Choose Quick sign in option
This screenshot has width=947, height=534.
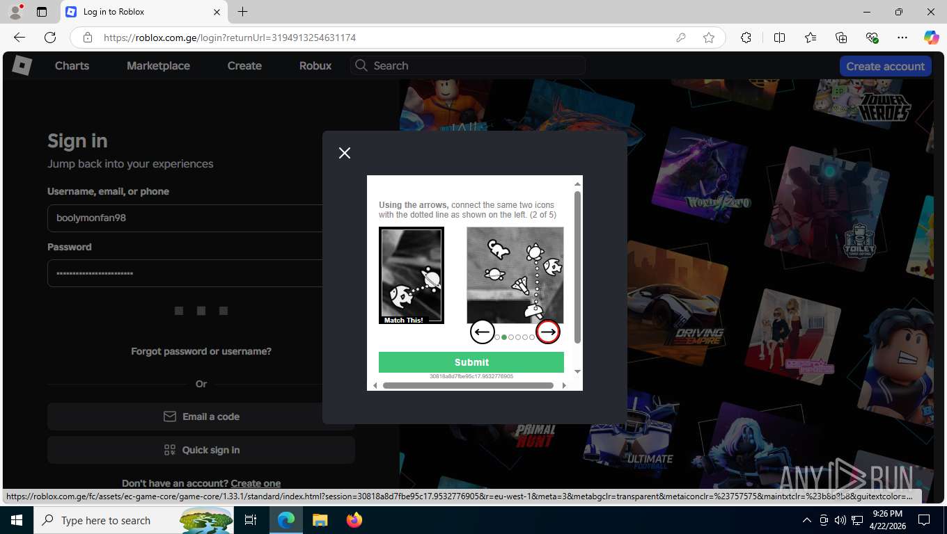pos(201,450)
